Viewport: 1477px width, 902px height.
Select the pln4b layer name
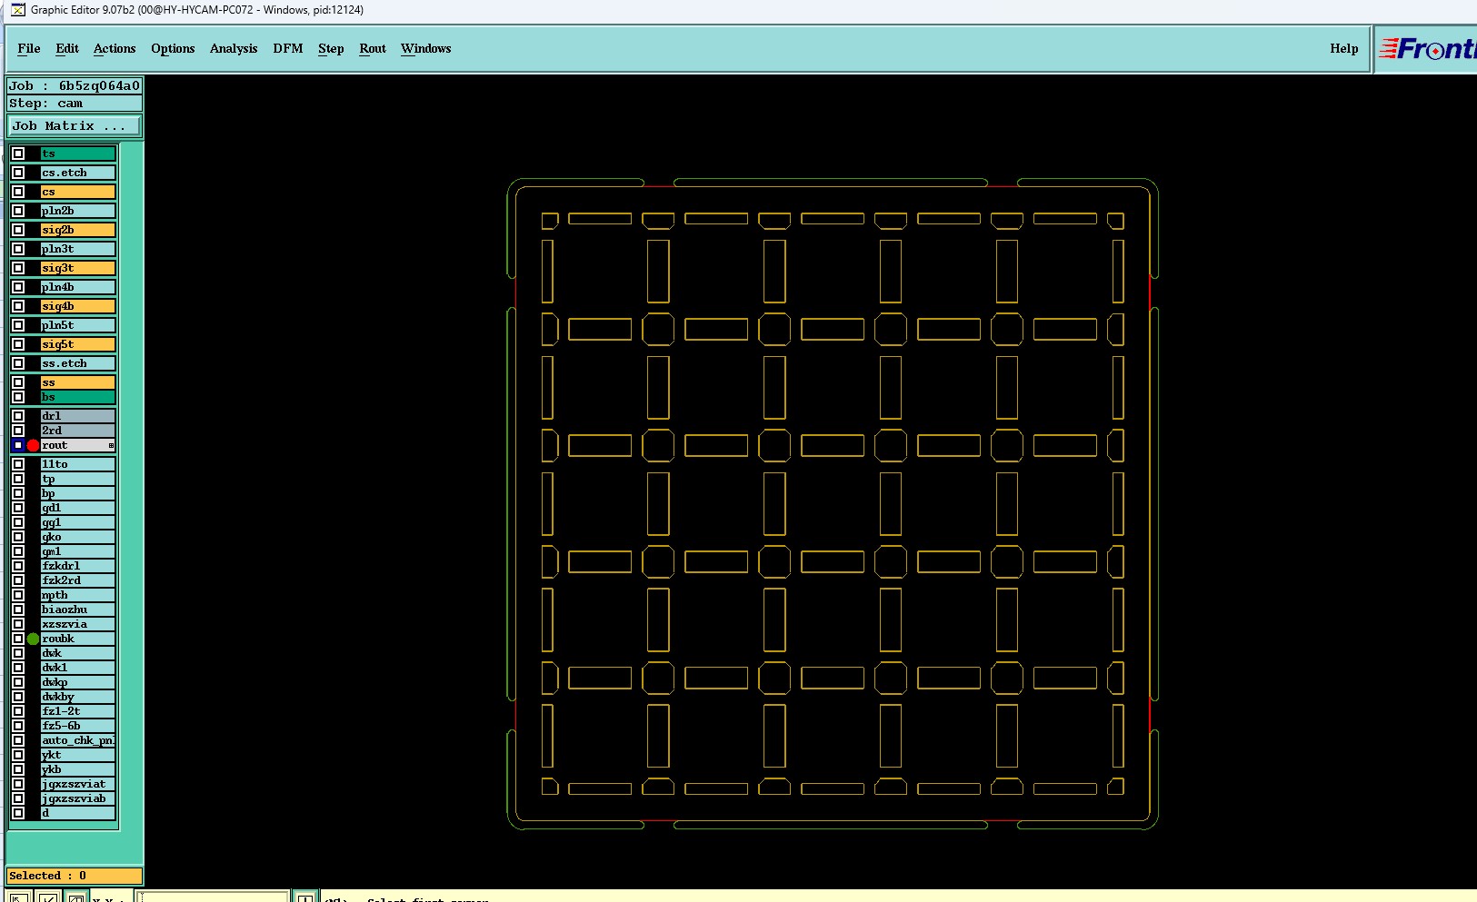click(78, 287)
